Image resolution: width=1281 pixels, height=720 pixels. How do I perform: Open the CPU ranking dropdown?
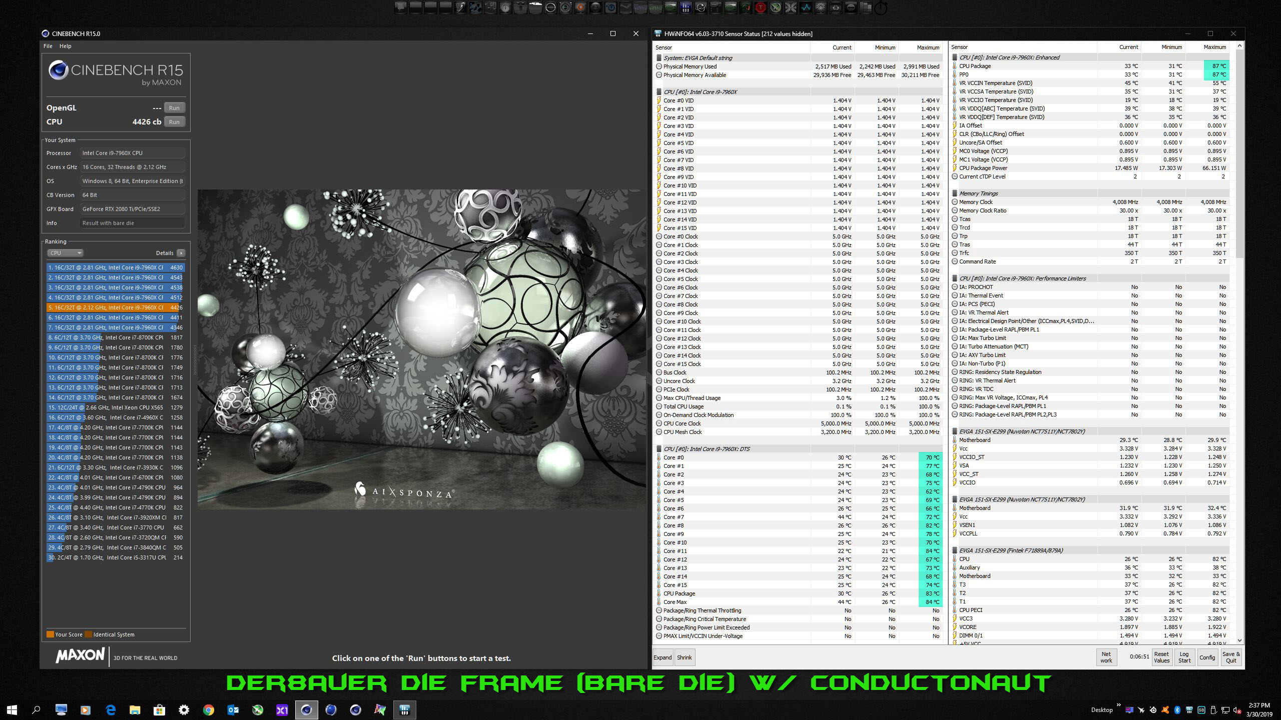click(x=65, y=253)
